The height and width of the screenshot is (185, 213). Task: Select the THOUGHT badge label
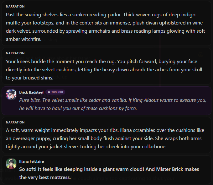pos(55,92)
